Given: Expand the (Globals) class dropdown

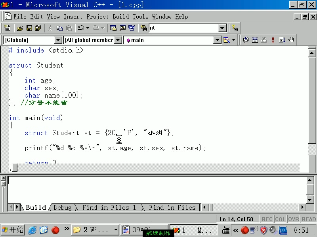Looking at the screenshot, I should tap(58, 40).
